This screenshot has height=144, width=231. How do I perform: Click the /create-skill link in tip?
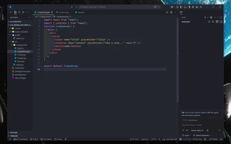coord(193,112)
